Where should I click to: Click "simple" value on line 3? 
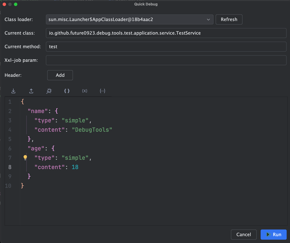[75, 120]
